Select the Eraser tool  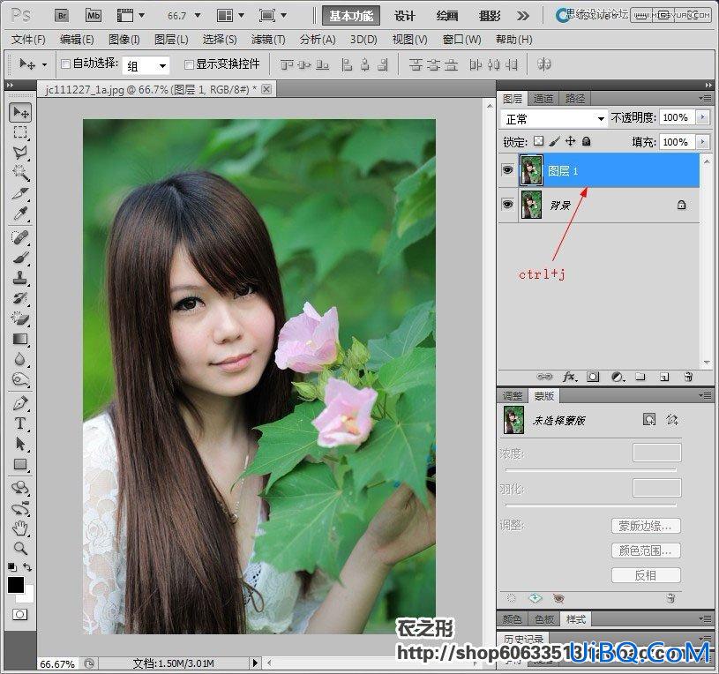(19, 318)
